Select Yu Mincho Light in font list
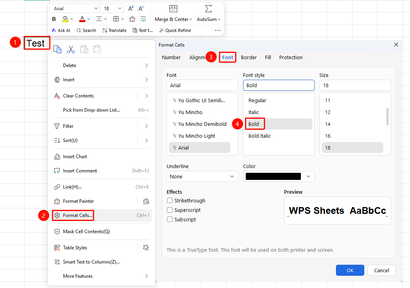This screenshot has height=288, width=410. coord(200,136)
